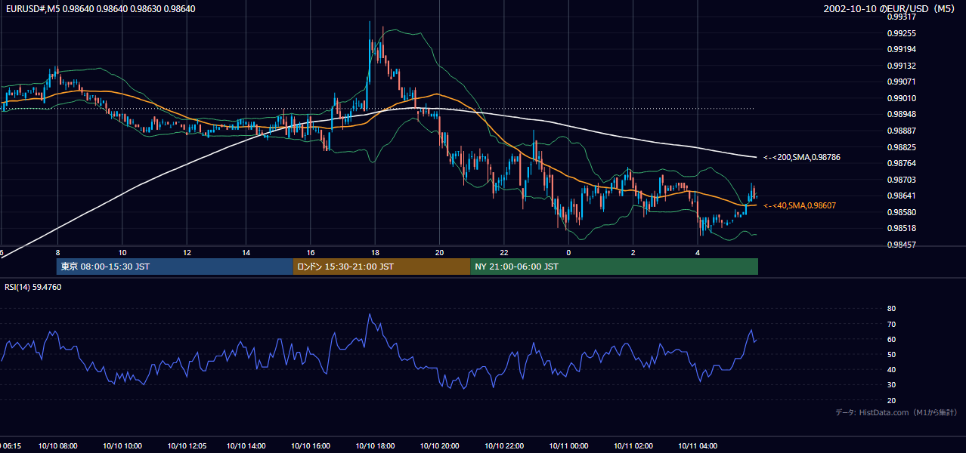Click the 10/10 20:00 bottom time label
The image size is (966, 453).
(439, 446)
